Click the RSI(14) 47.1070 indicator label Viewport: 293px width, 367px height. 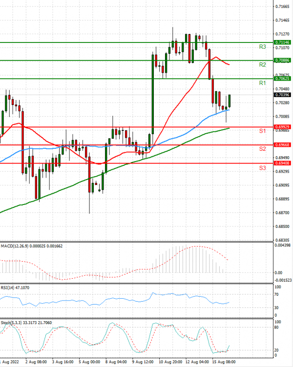[x=15, y=287]
